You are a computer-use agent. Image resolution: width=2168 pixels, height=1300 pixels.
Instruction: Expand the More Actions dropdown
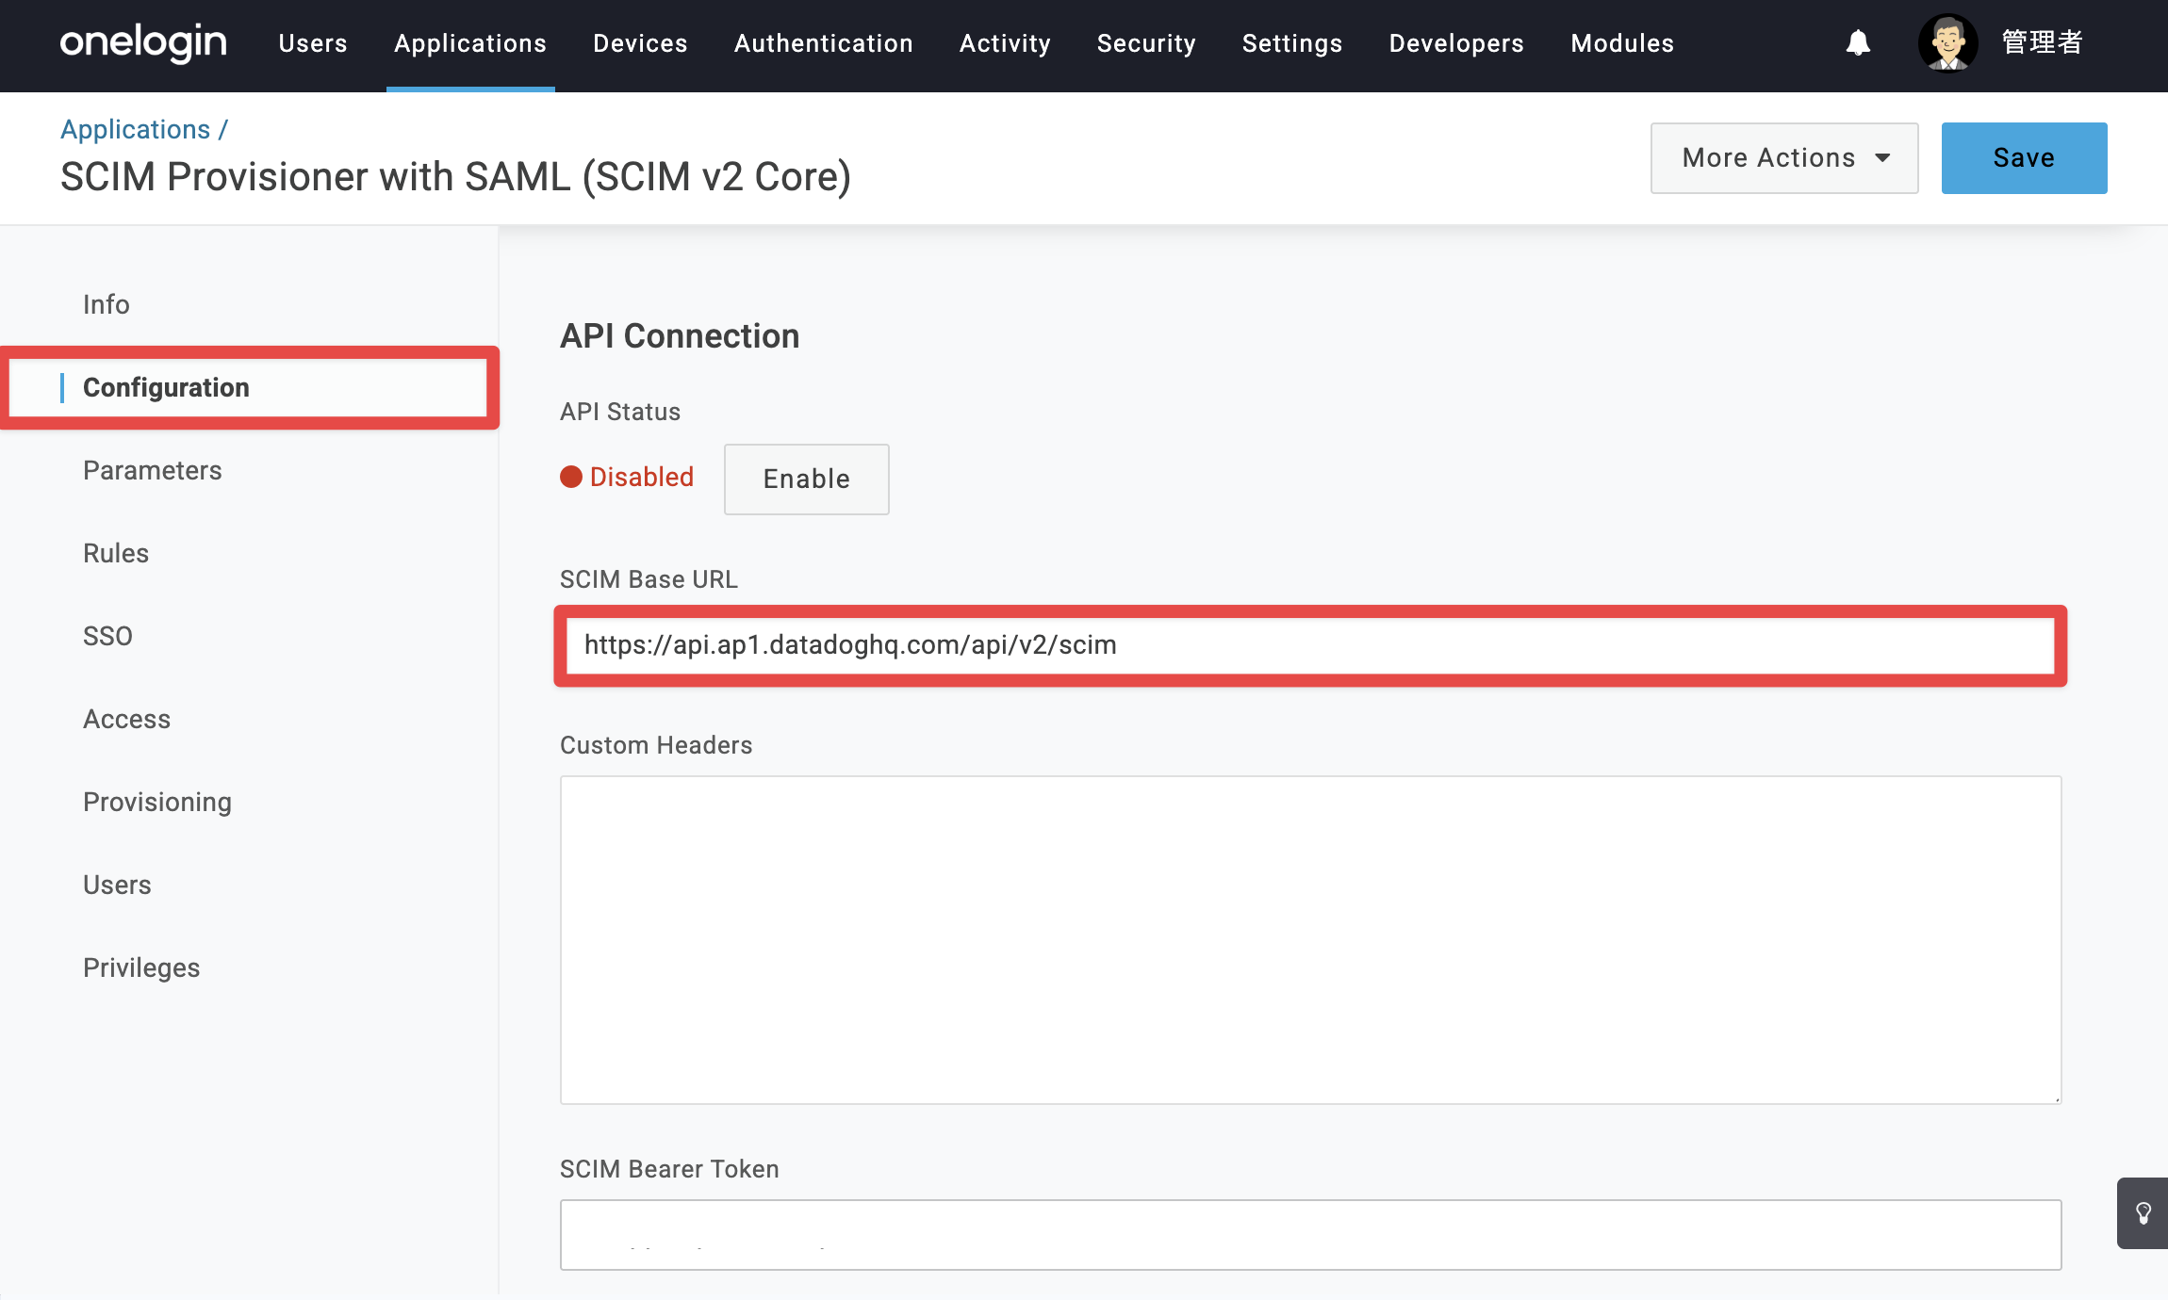click(x=1784, y=158)
